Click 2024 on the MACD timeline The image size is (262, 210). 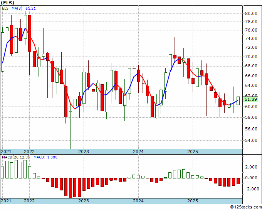point(138,201)
